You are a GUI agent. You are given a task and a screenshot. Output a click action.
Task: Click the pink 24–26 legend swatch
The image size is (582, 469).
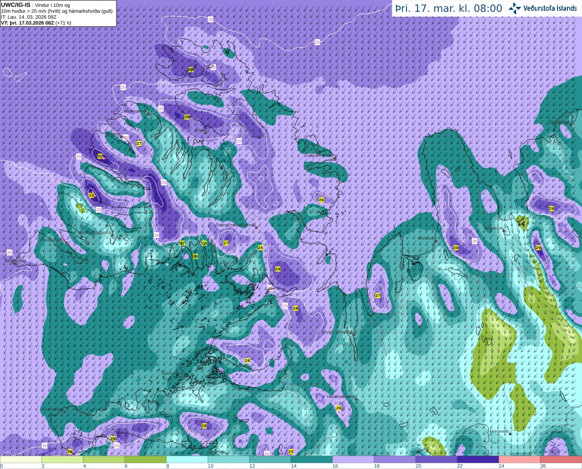(520, 459)
